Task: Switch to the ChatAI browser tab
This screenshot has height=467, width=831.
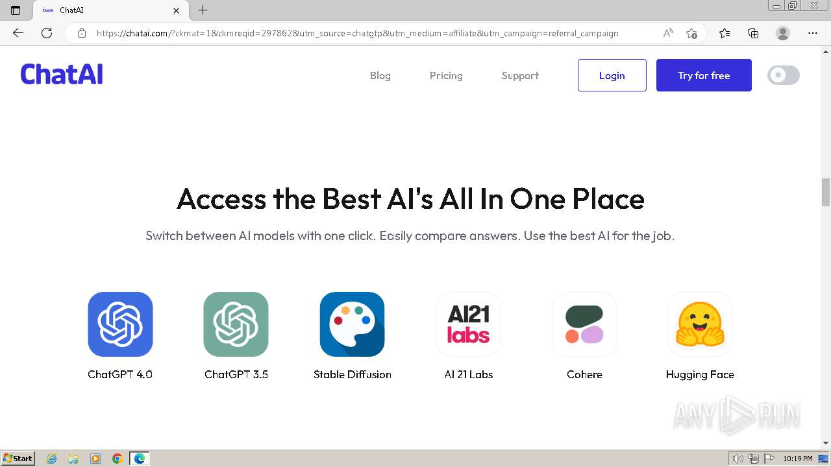Action: coord(110,10)
